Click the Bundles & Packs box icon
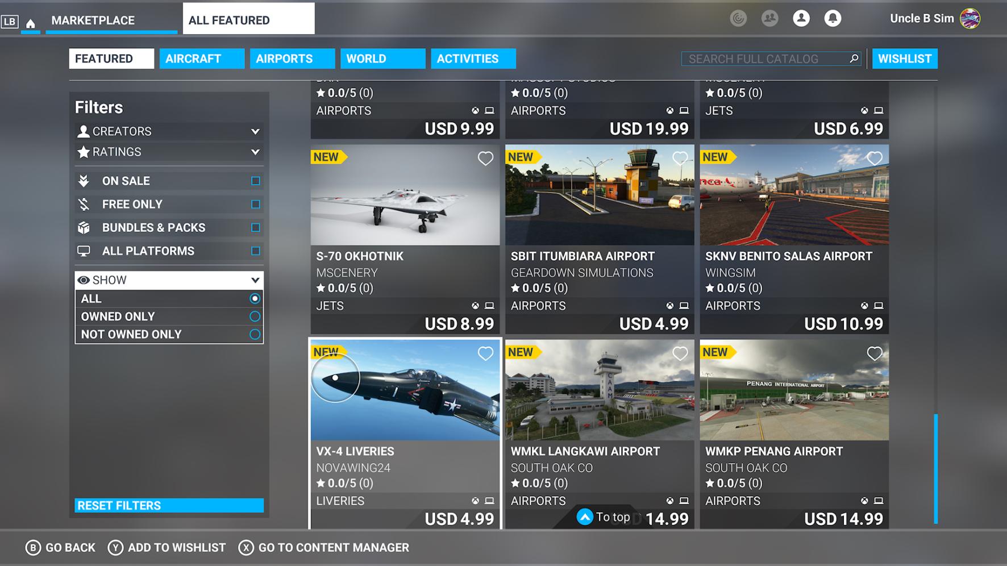The height and width of the screenshot is (566, 1007). coord(84,227)
